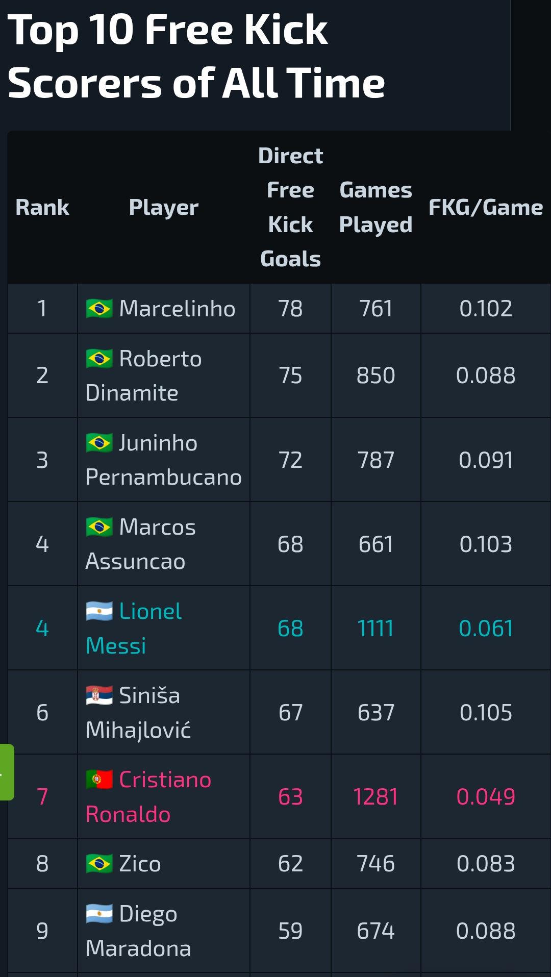Open the green side tab on left edge
Image resolution: width=551 pixels, height=977 pixels.
(x=7, y=772)
